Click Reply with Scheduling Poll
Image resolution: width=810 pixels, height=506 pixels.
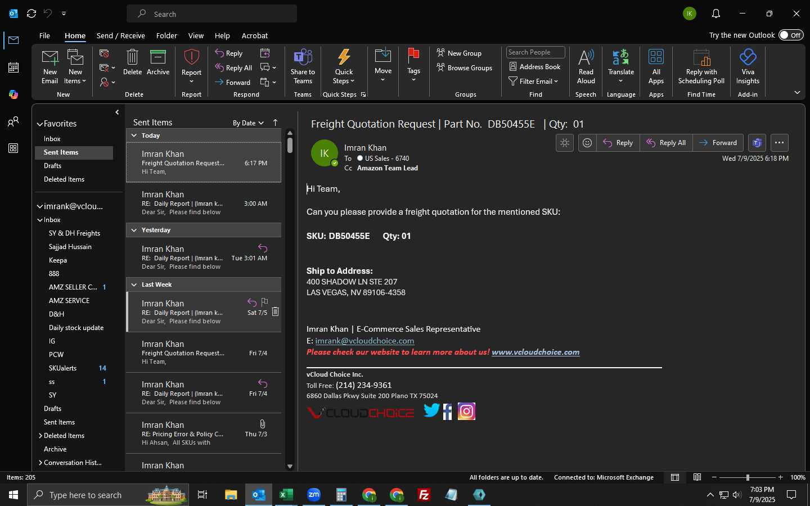tap(701, 66)
